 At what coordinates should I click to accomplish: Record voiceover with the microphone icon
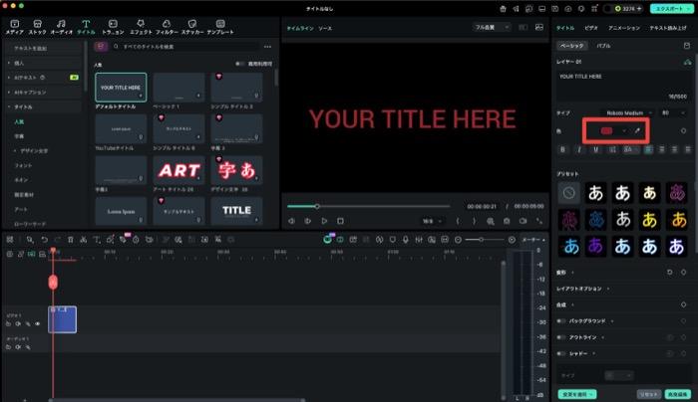(x=406, y=240)
